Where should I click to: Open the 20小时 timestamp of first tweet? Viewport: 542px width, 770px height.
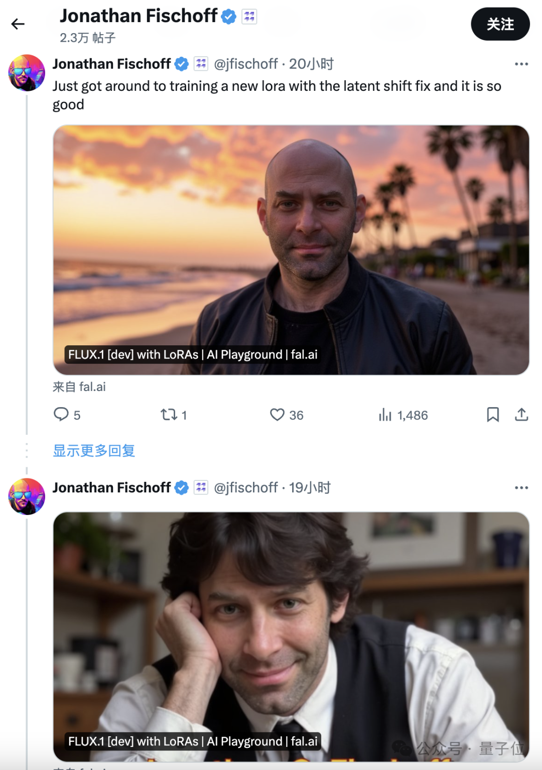[311, 64]
